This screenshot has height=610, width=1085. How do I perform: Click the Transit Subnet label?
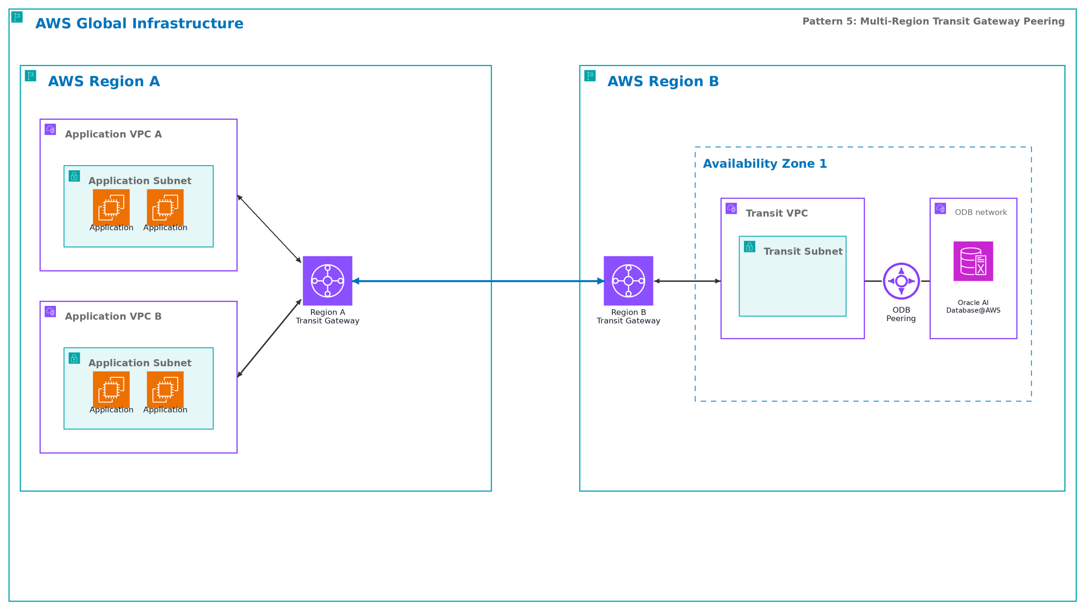(x=803, y=252)
